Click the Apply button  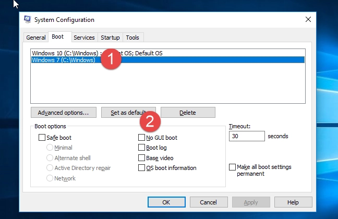coord(251,202)
